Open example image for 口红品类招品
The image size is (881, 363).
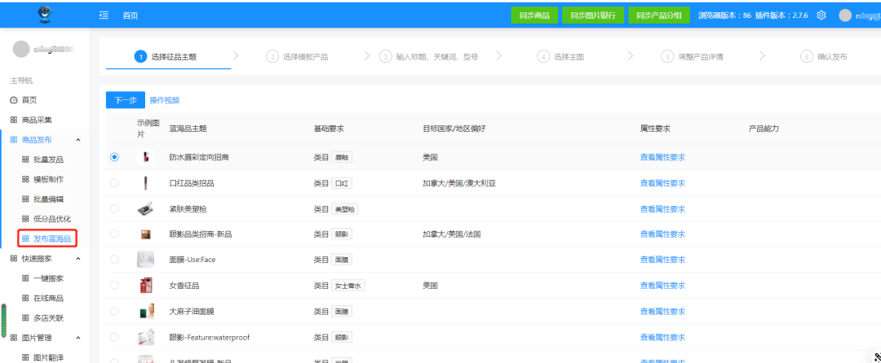point(145,183)
